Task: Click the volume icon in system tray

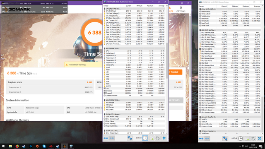Action: [x=246, y=146]
